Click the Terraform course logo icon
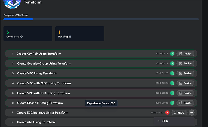 coord(13,3)
